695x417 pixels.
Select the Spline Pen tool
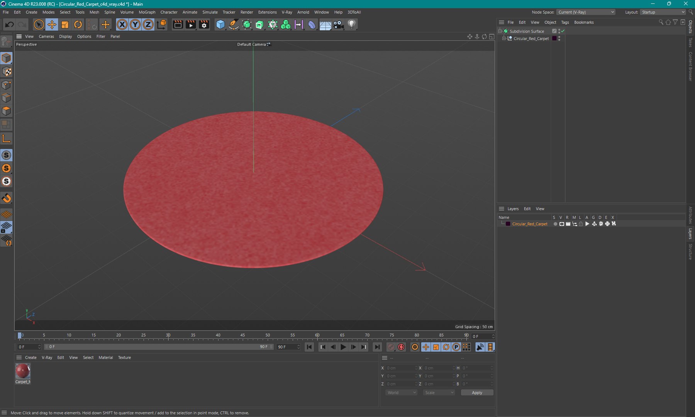click(234, 25)
